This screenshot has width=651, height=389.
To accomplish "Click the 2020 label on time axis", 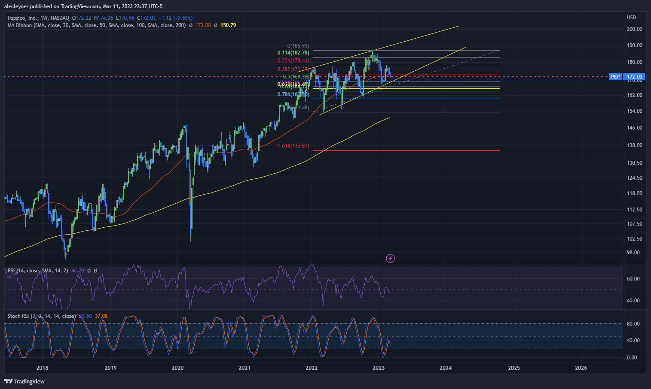I will point(177,368).
